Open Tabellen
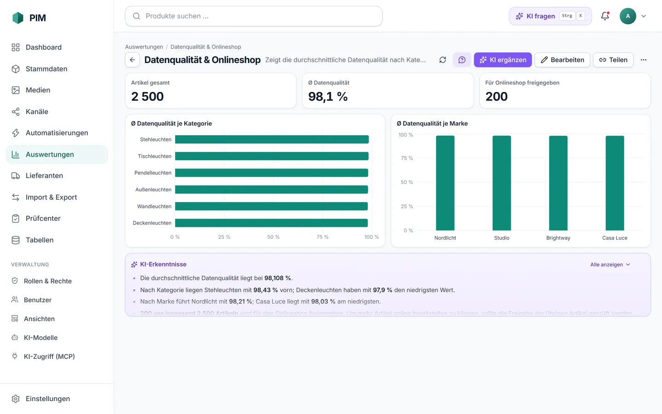 coord(57,240)
